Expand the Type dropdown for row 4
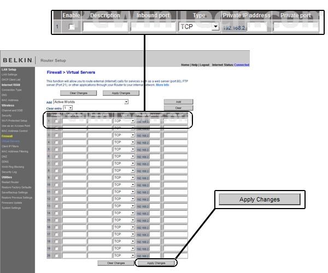The width and height of the screenshot is (328, 273). pyautogui.click(x=124, y=143)
